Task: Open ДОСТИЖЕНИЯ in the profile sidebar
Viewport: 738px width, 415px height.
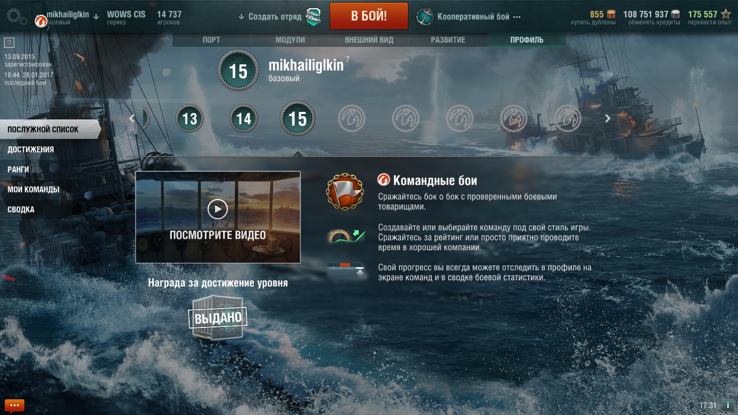Action: (31, 149)
